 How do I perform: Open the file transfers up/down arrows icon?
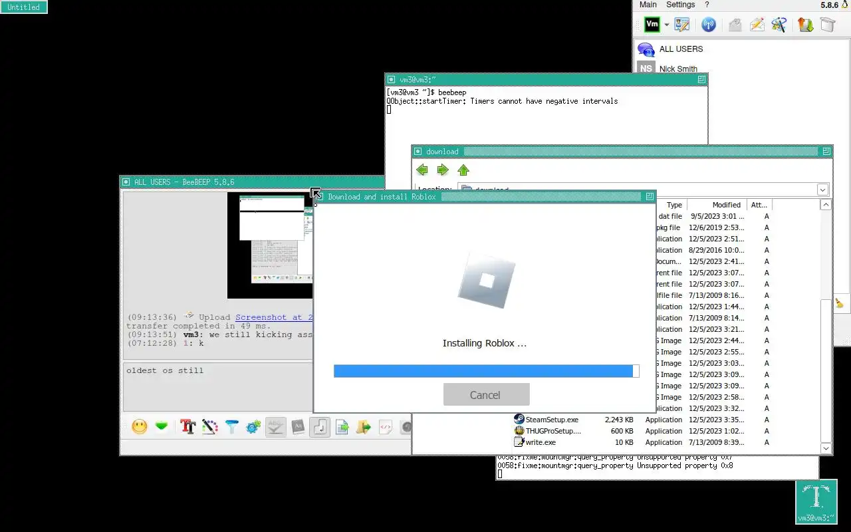click(805, 25)
